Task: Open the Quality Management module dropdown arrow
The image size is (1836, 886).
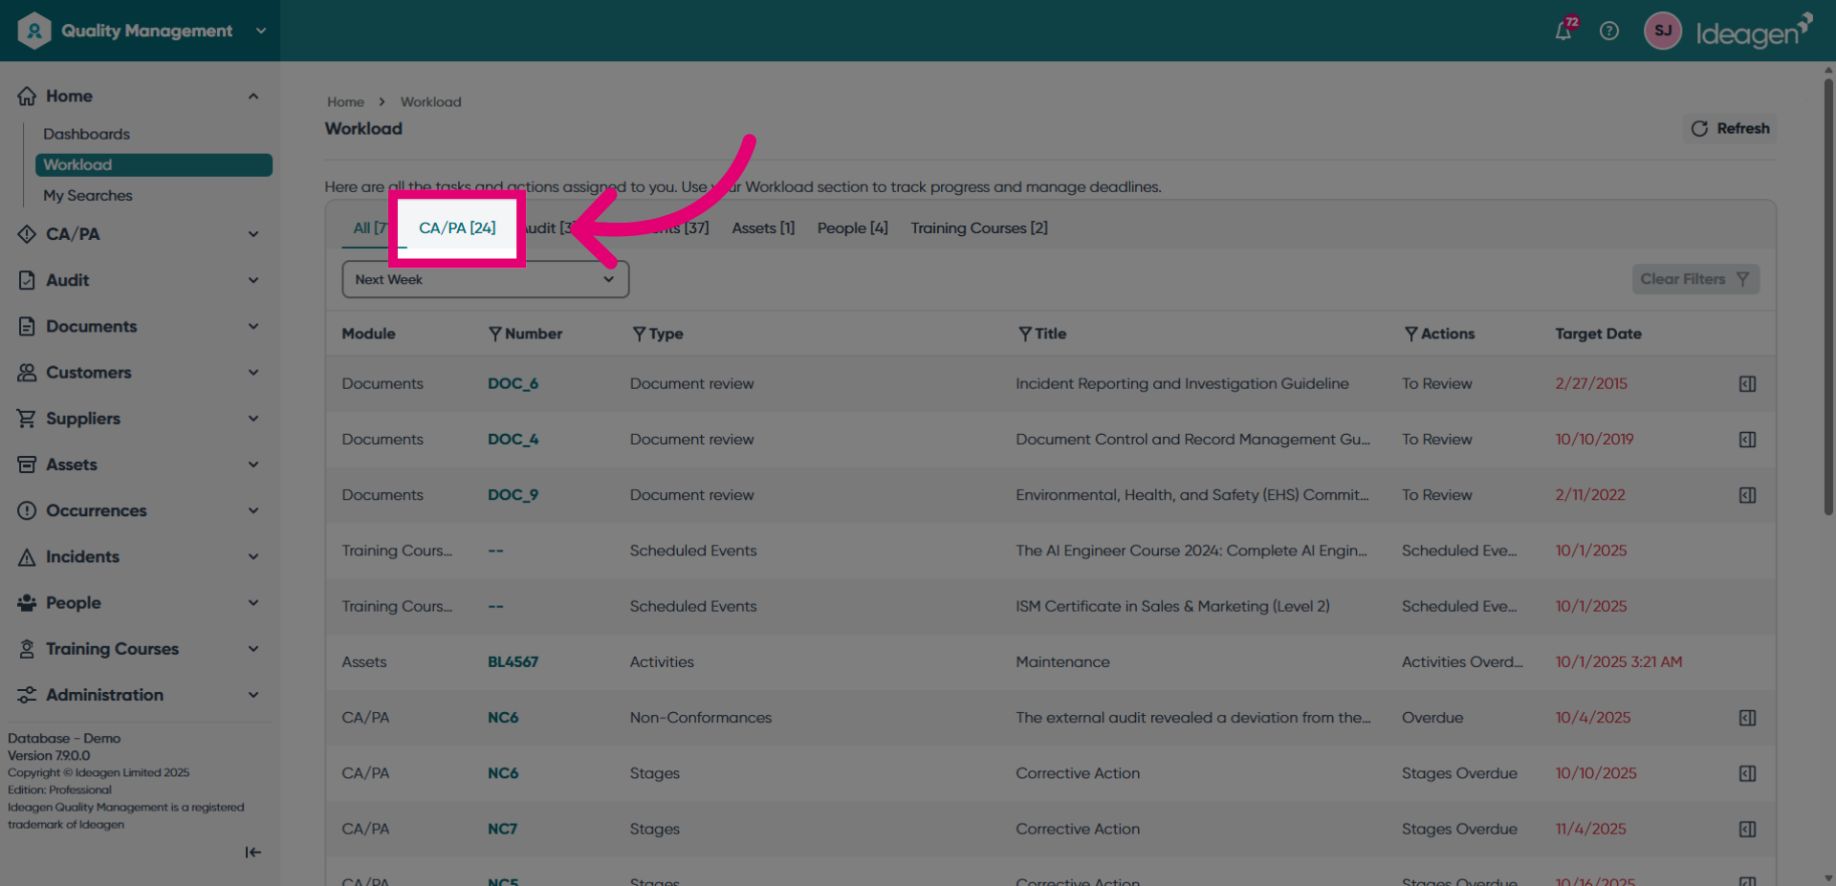Action: (x=261, y=31)
